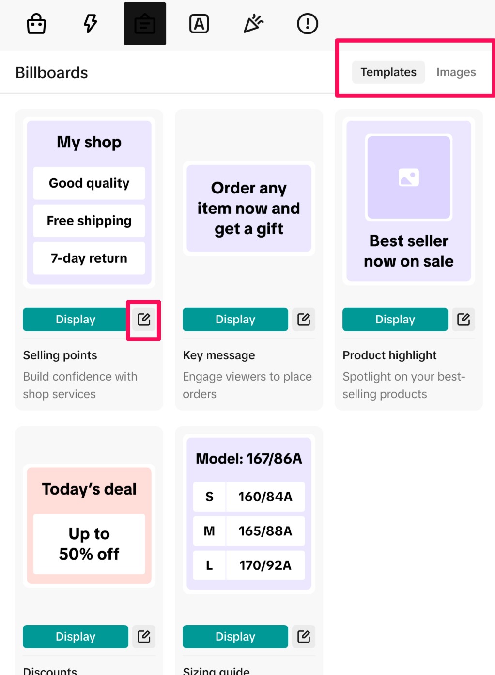Select the billboards clipboard icon
The width and height of the screenshot is (495, 675).
pos(145,24)
